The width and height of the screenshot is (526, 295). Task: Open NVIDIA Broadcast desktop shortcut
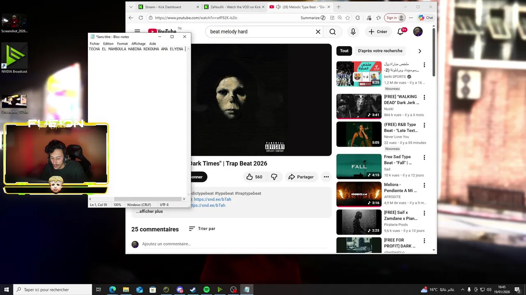pyautogui.click(x=14, y=58)
